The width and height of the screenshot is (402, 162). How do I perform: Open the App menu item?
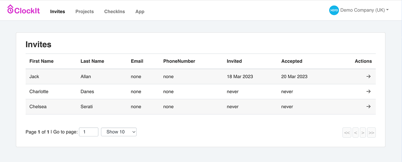(x=140, y=12)
